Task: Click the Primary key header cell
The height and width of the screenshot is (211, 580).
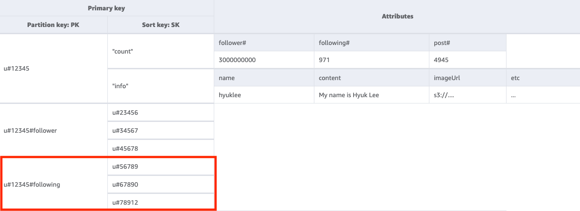Action: pos(107,8)
